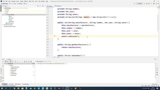
Task: Toggle Show Passed tests checkmark button
Action: [5, 61]
